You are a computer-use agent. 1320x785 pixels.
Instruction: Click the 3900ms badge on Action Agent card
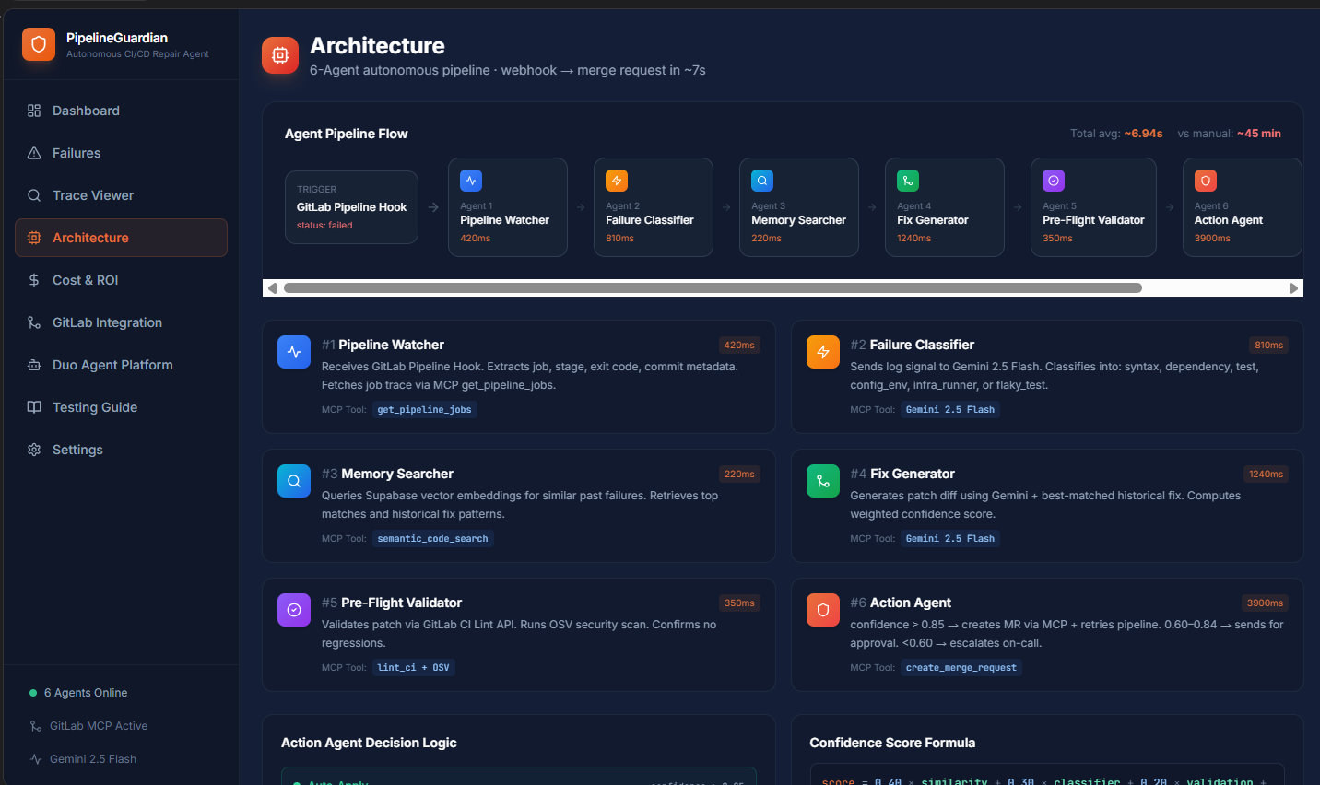click(x=1265, y=603)
